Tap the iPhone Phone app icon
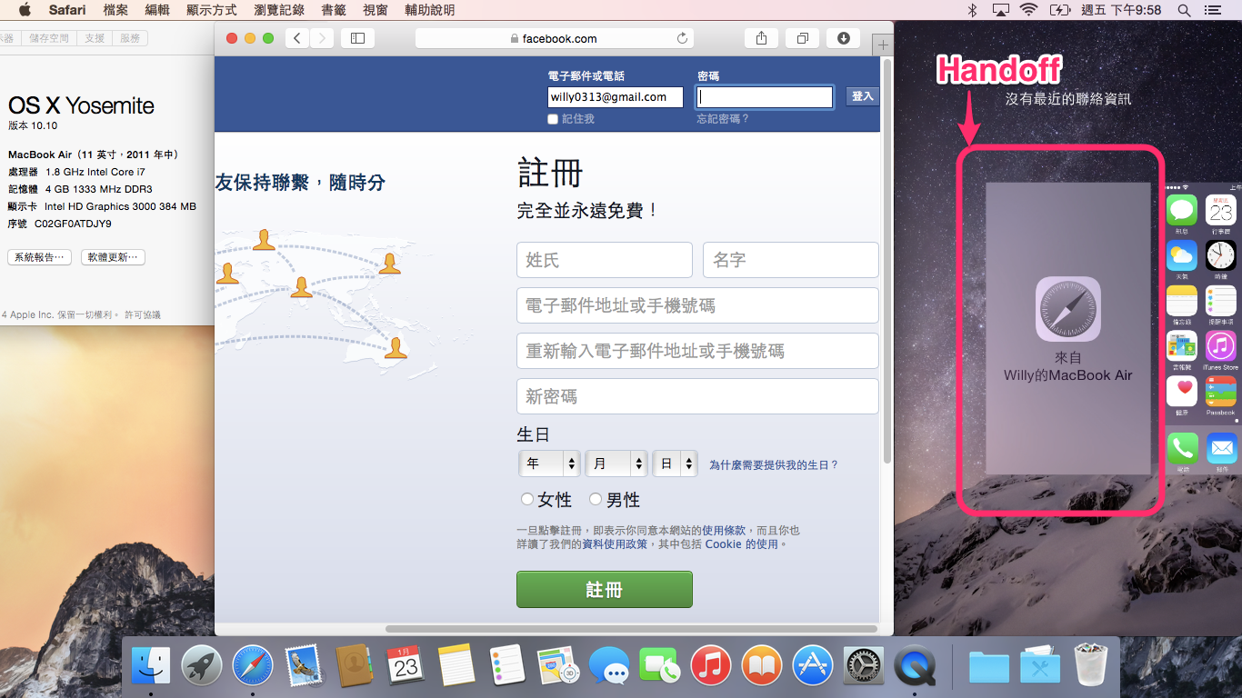Screen dimensions: 1242x698 click(x=1183, y=448)
